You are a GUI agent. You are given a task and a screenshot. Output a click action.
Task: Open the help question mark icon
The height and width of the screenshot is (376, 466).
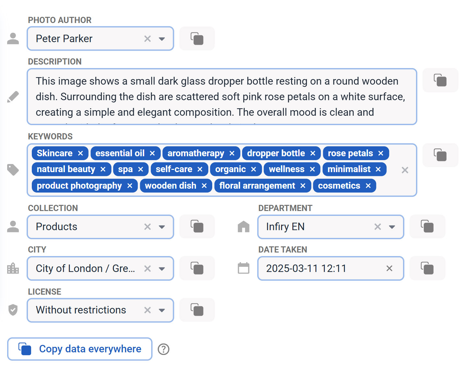coord(164,349)
